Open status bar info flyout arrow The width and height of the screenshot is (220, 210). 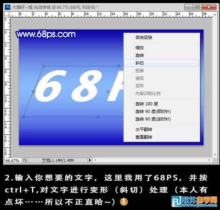[x=90, y=160]
